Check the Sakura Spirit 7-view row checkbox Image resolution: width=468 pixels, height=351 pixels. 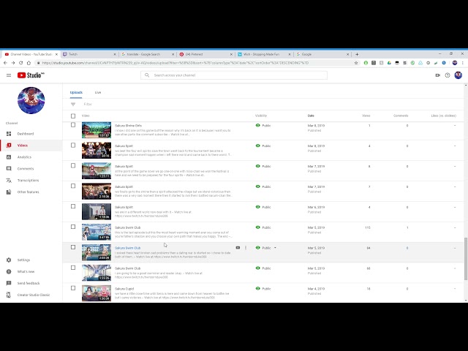[73, 186]
